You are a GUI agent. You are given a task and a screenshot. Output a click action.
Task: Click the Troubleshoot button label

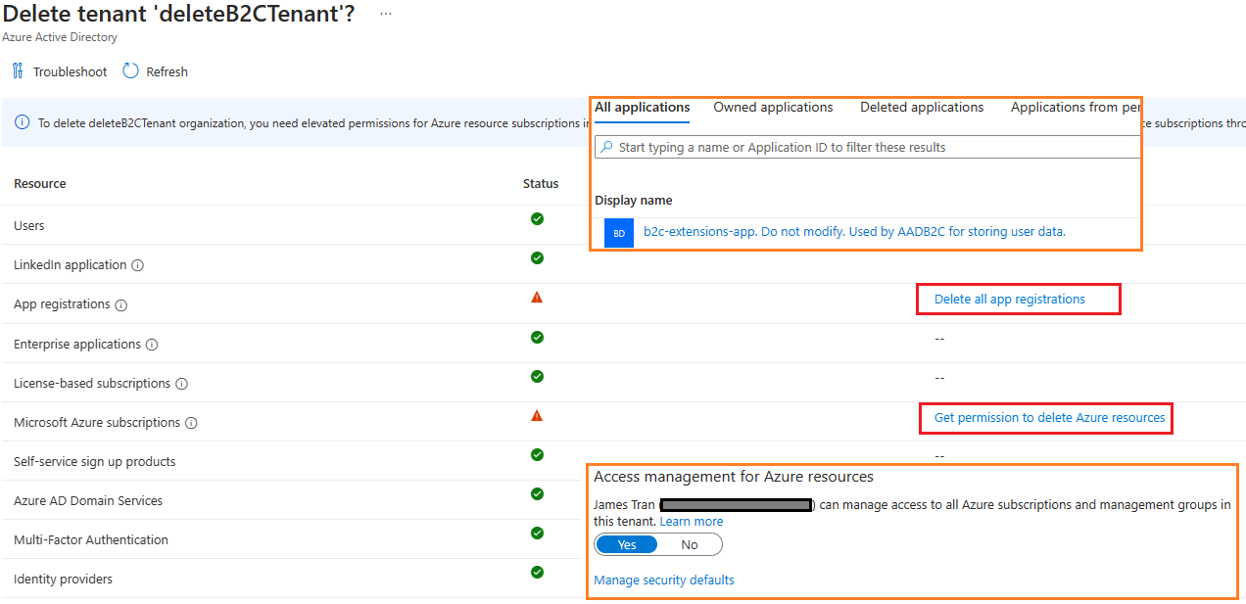71,71
